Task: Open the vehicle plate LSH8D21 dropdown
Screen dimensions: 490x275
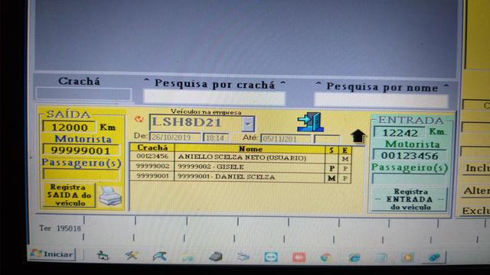Action: pos(248,124)
